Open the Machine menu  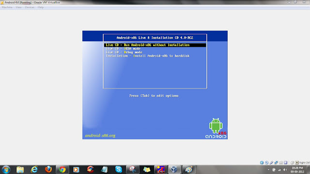(7, 7)
